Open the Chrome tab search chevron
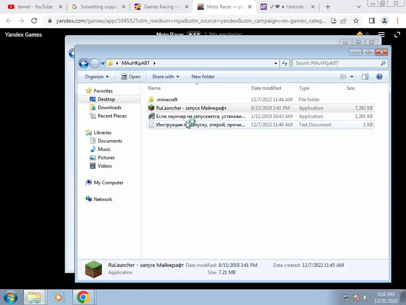Image resolution: width=406 pixels, height=305 pixels. [358, 7]
